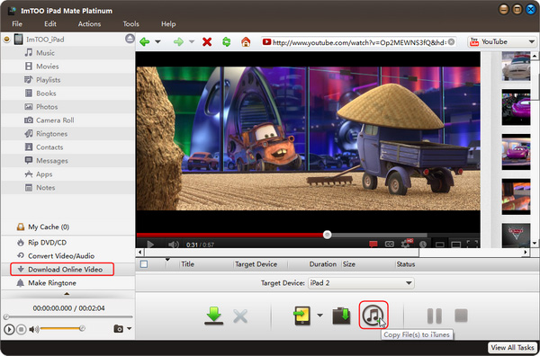
Task: Open the File menu
Action: [x=17, y=24]
